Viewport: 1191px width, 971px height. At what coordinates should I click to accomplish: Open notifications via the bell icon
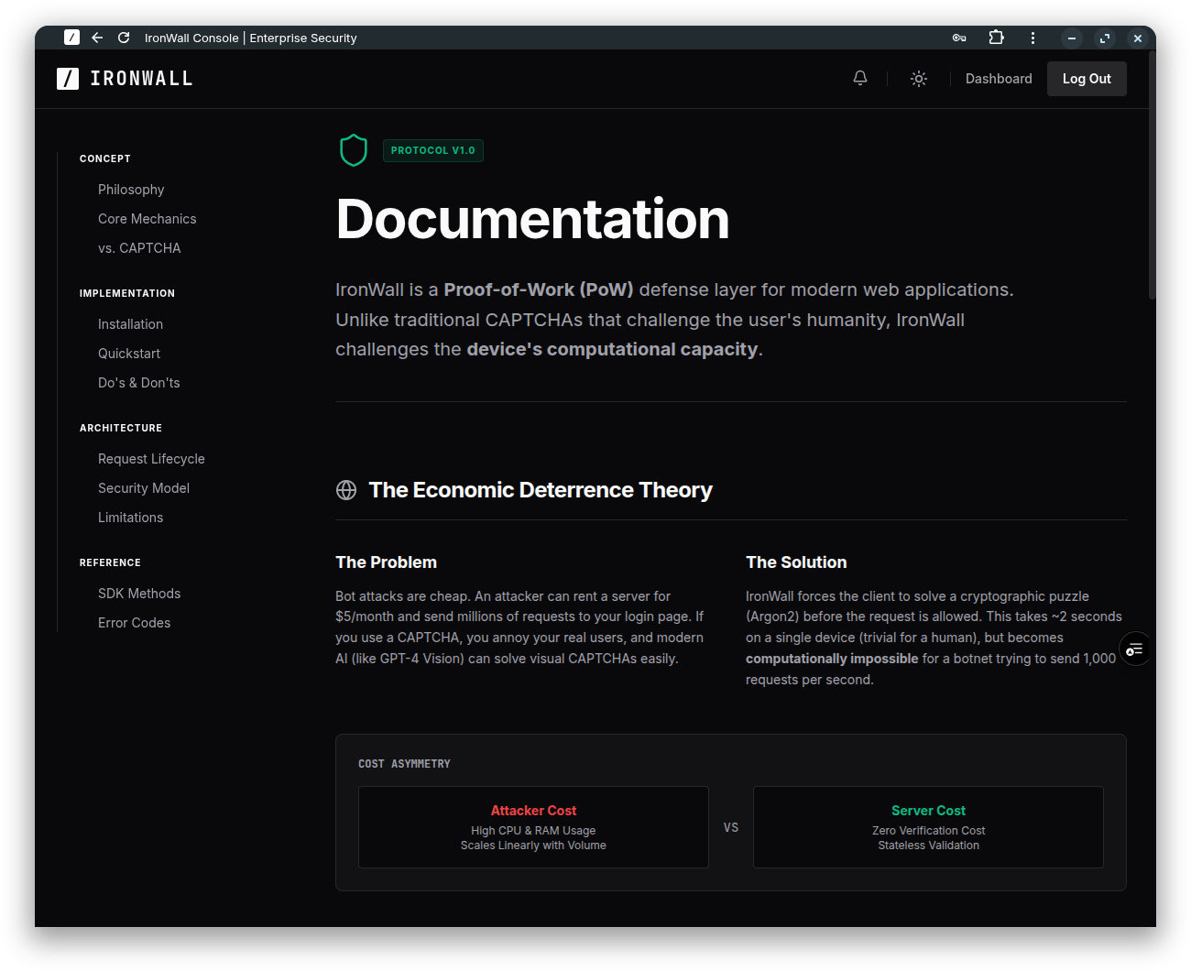(859, 78)
